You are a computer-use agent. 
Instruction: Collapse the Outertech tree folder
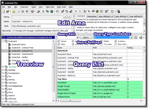pyautogui.click(x=3, y=41)
